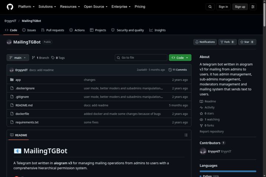The width and height of the screenshot is (266, 177).
Task: Open the green Code dropdown button
Action: [180, 58]
